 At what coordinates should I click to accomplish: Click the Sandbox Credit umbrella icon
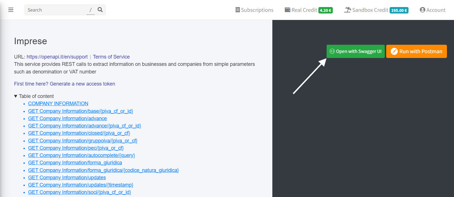click(x=347, y=10)
